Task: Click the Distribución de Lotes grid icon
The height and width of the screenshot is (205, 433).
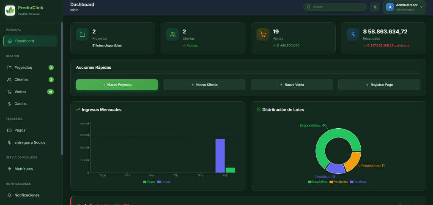Action: 258,110
